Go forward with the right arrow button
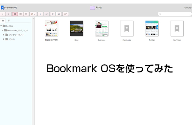 click(x=8, y=14)
